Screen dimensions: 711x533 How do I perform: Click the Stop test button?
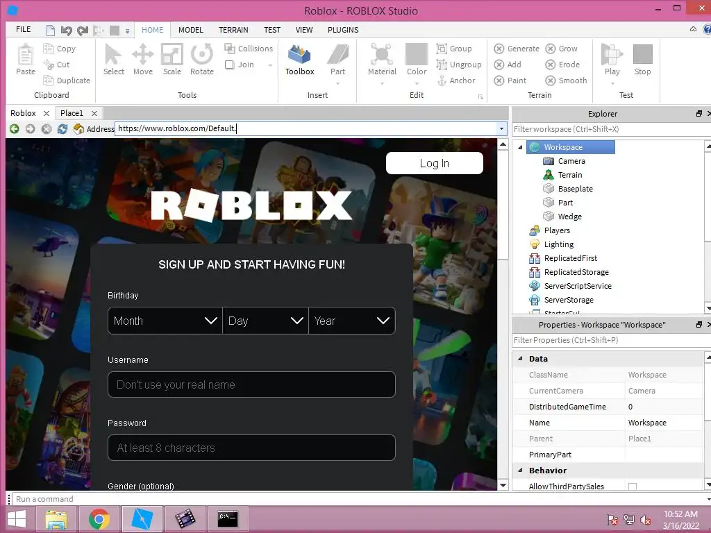(642, 60)
